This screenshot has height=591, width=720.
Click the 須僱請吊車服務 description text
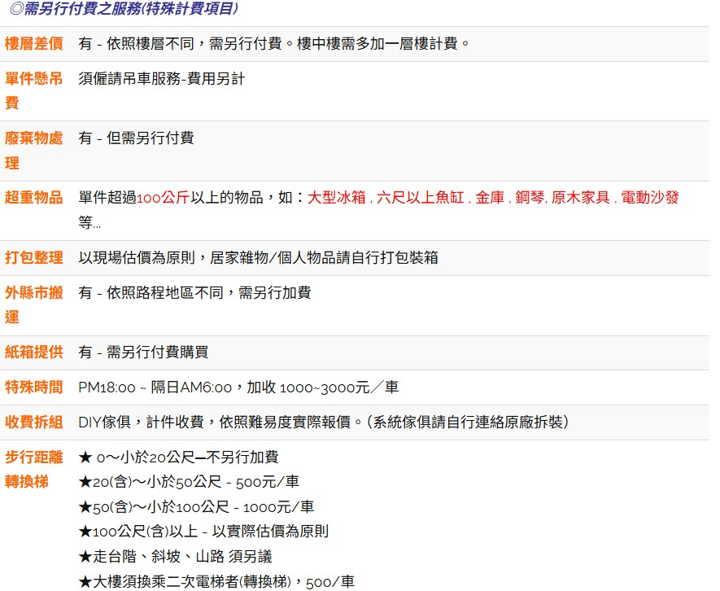161,79
